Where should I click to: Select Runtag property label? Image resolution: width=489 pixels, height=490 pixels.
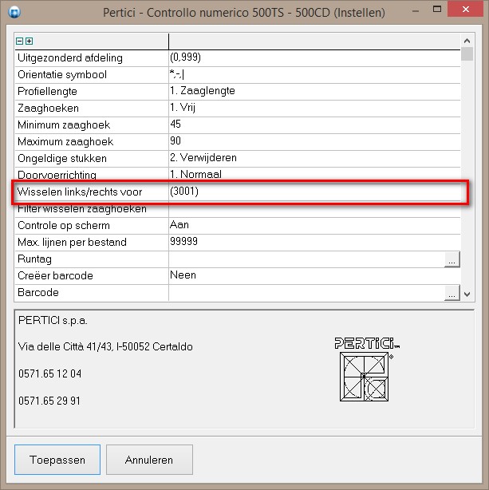click(x=34, y=259)
